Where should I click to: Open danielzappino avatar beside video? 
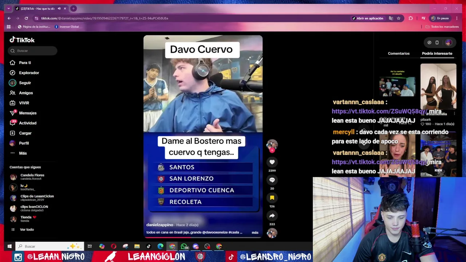pos(272,145)
